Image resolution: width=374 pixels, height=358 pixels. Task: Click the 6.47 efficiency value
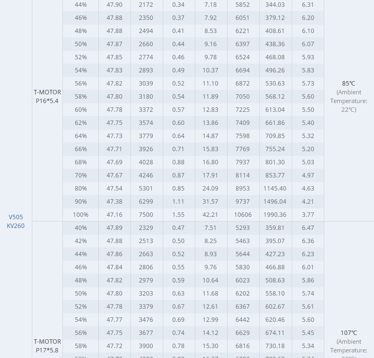[x=308, y=228]
